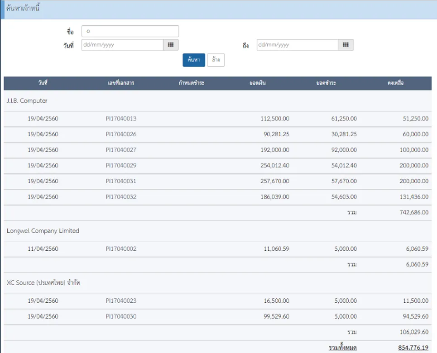The width and height of the screenshot is (437, 353).
Task: Click the ยอดชำระ column header
Action: tap(326, 83)
